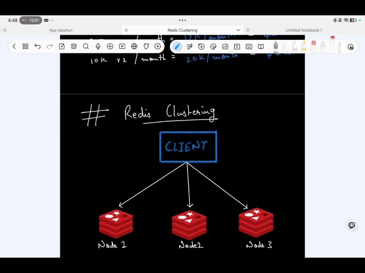The width and height of the screenshot is (365, 273).
Task: Open the diamond-shaped icon in toolbar
Action: pos(110,47)
